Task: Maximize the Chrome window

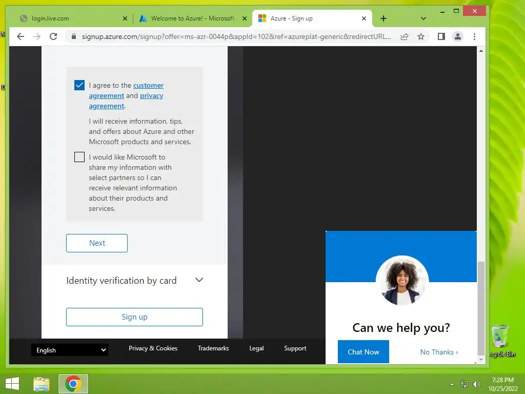Action: (456, 11)
